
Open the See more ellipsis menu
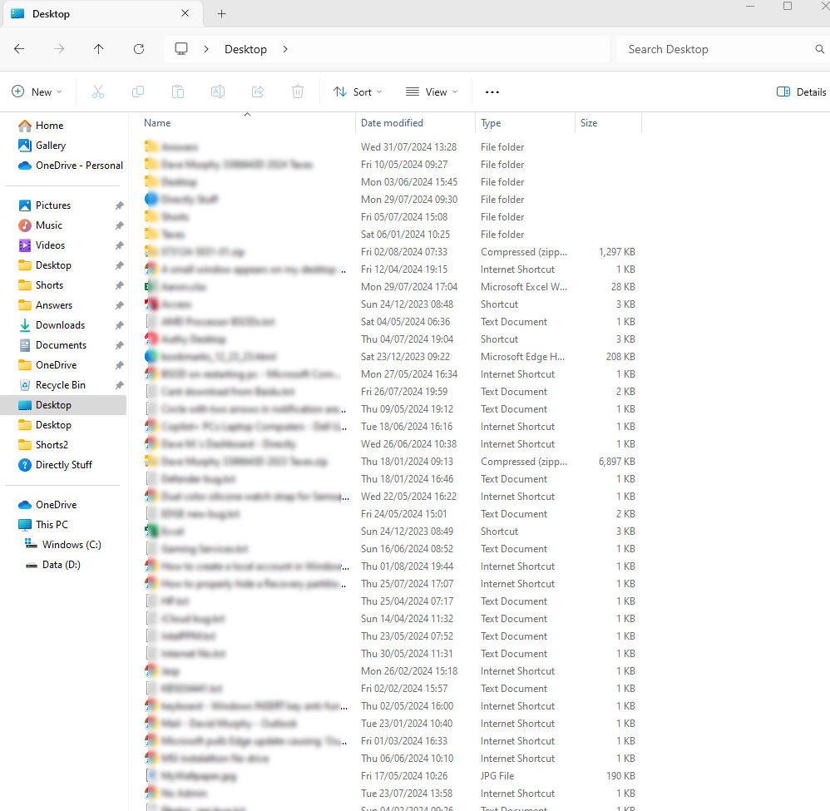492,91
